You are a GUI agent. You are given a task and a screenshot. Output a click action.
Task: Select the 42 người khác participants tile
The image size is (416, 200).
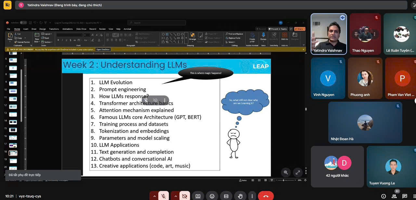337,167
